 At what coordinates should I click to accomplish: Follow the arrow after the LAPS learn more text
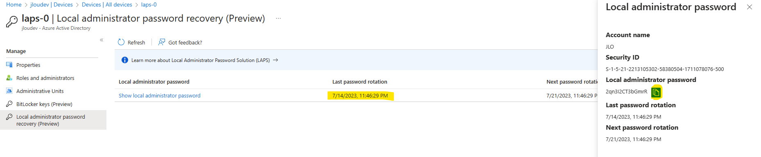point(275,60)
